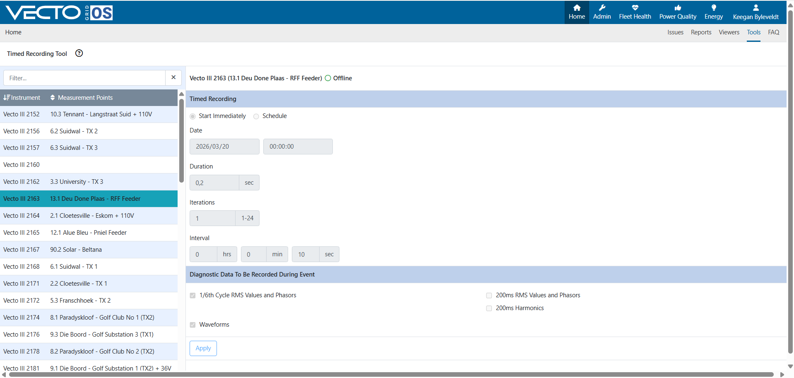Click the Offline status indicator circle
Screen dimensions: 794x378
(x=328, y=78)
